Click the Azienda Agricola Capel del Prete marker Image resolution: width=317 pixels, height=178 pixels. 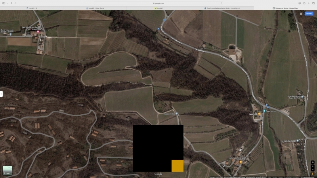click(x=302, y=97)
